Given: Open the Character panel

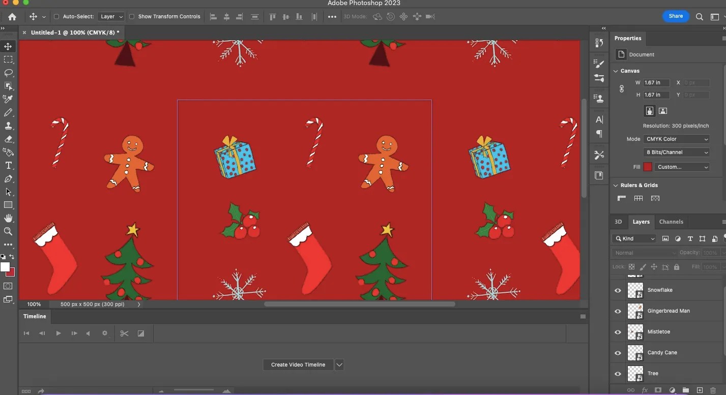Looking at the screenshot, I should (x=599, y=120).
